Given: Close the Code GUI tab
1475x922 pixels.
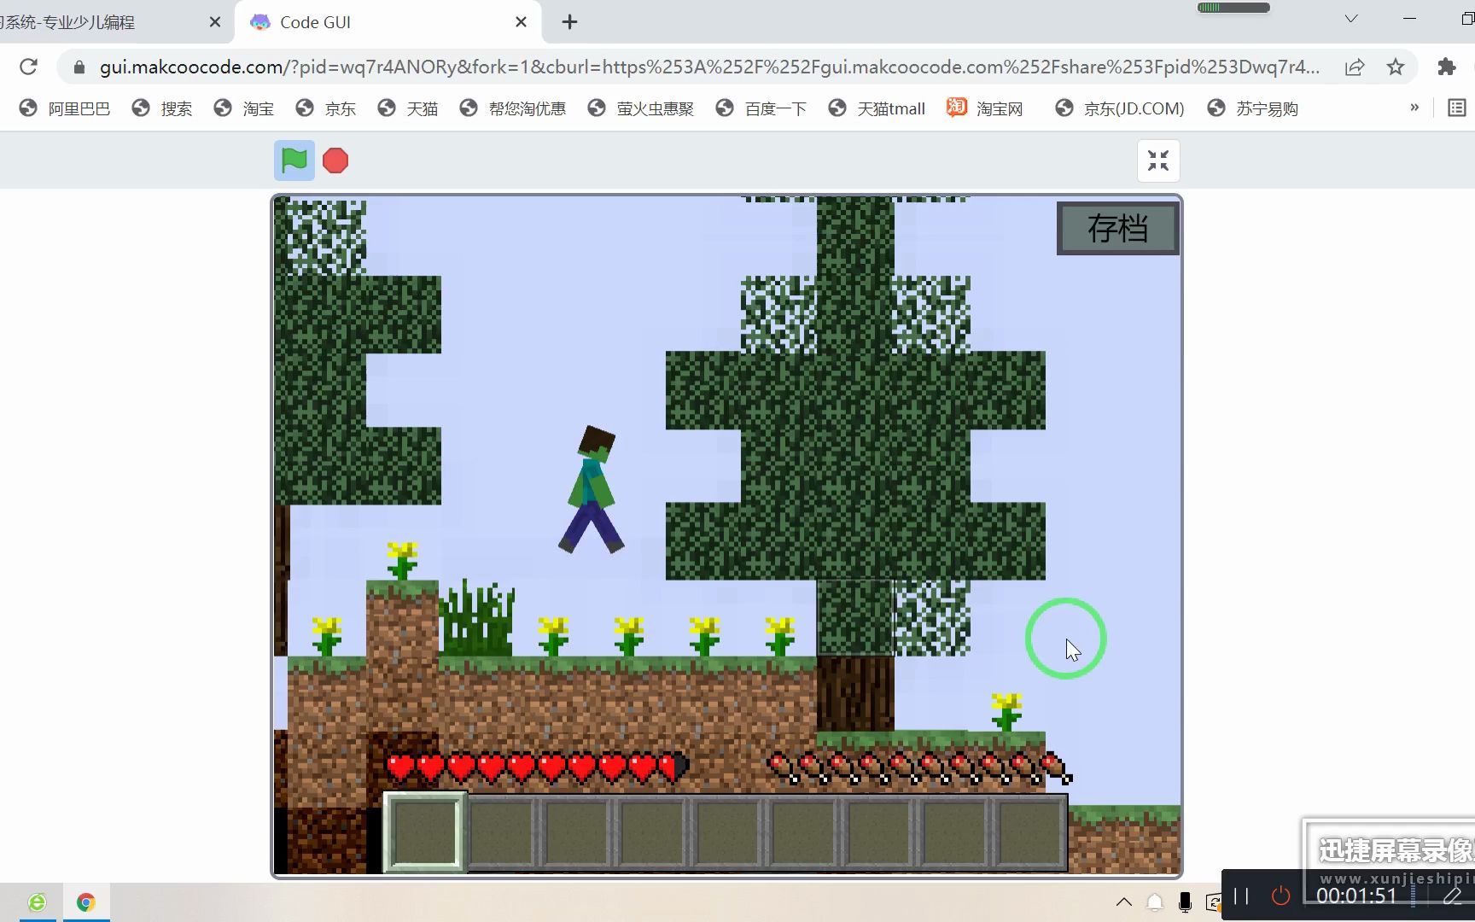Looking at the screenshot, I should (x=521, y=22).
